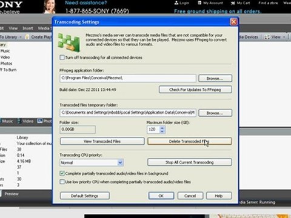This screenshot has height=218, width=291.
Task: Stop All Current Transcoding
Action: [190, 162]
